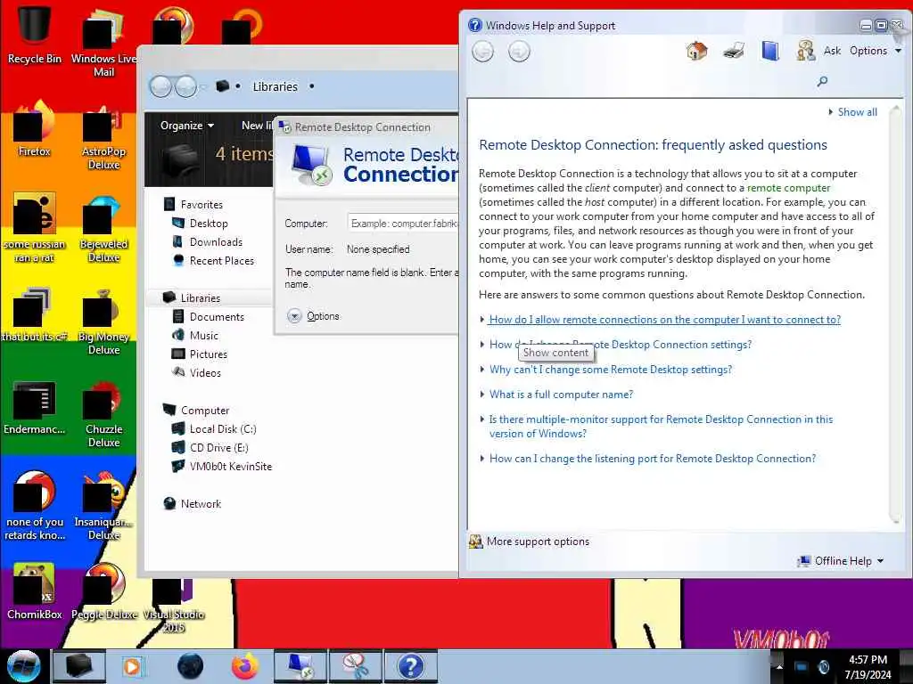
Task: Click Ask in Help toolbar
Action: click(x=832, y=51)
